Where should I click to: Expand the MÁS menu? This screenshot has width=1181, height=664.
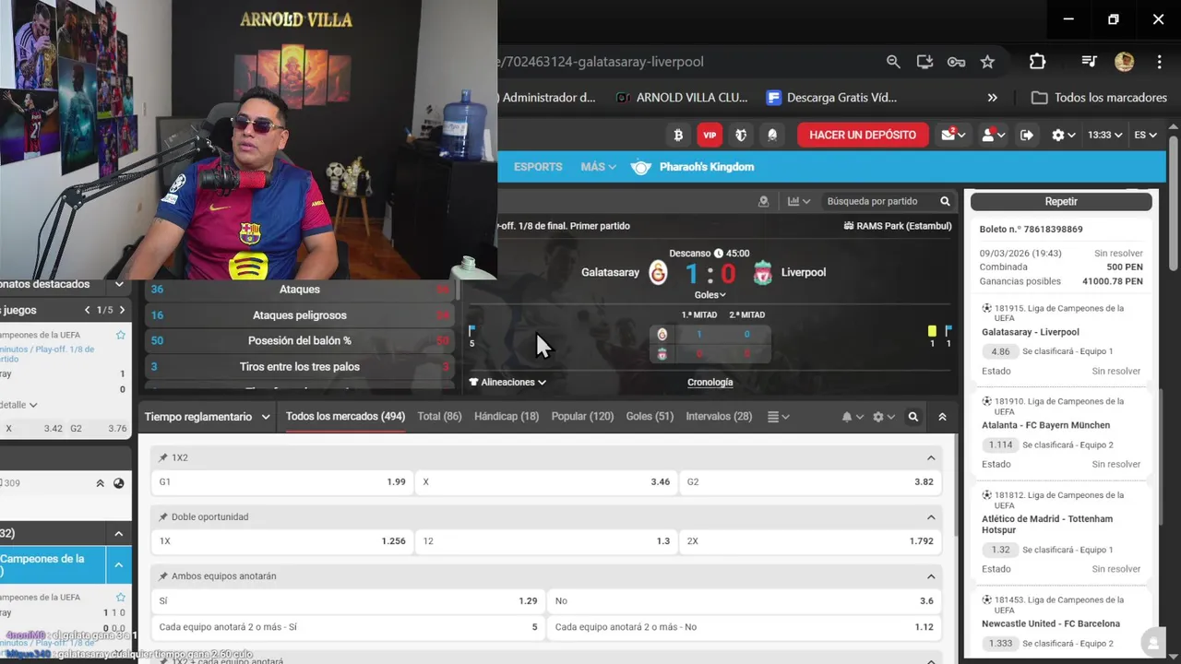pyautogui.click(x=598, y=167)
